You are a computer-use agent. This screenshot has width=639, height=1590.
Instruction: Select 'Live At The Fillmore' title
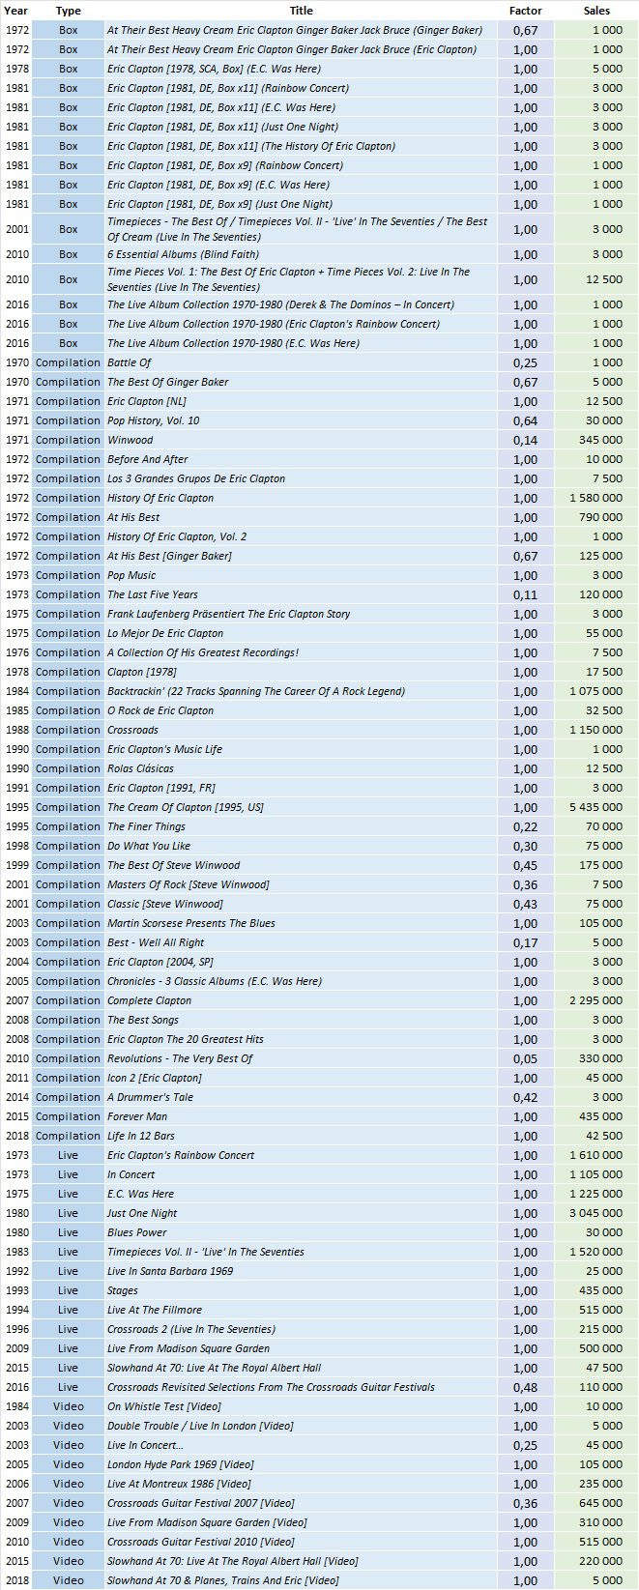click(x=155, y=1310)
